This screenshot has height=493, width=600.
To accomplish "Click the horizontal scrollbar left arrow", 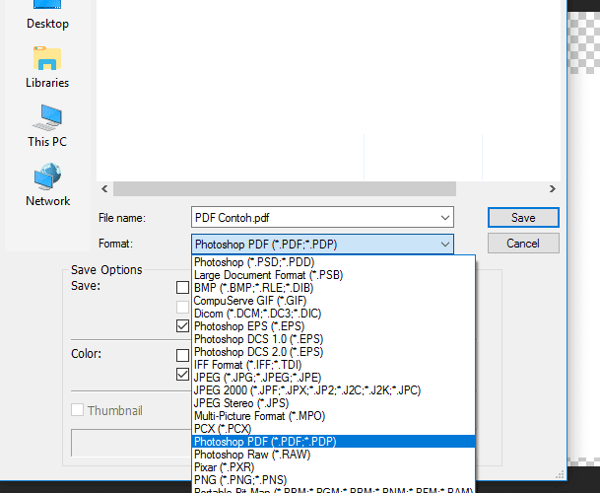I will (x=104, y=189).
